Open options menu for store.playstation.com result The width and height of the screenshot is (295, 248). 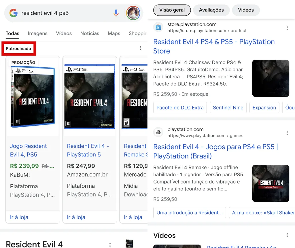[287, 28]
